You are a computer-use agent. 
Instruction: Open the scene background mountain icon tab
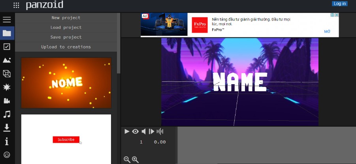7,60
